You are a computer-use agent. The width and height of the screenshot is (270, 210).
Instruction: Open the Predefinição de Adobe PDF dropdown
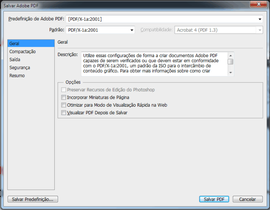[164, 19]
